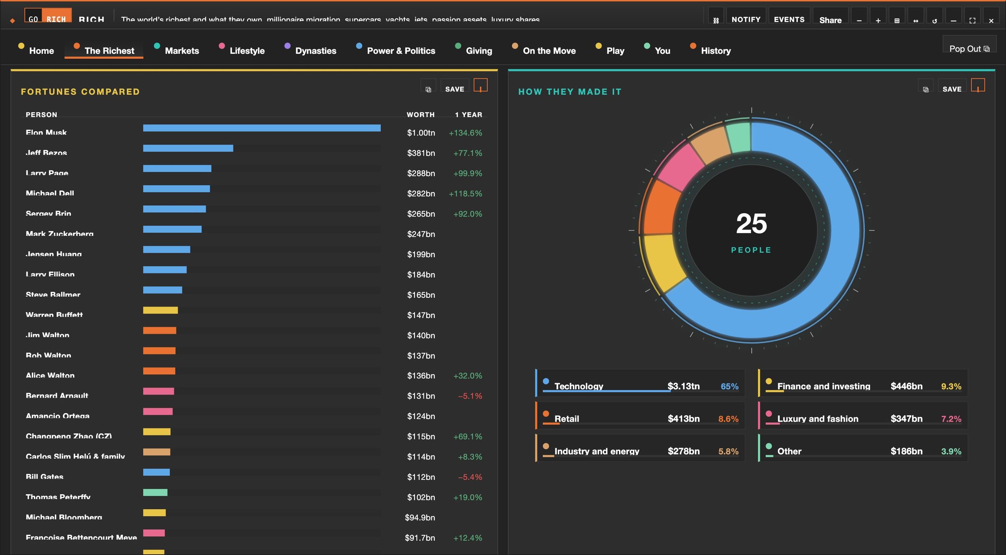Open the History tab
This screenshot has height=555, width=1006.
click(x=710, y=50)
